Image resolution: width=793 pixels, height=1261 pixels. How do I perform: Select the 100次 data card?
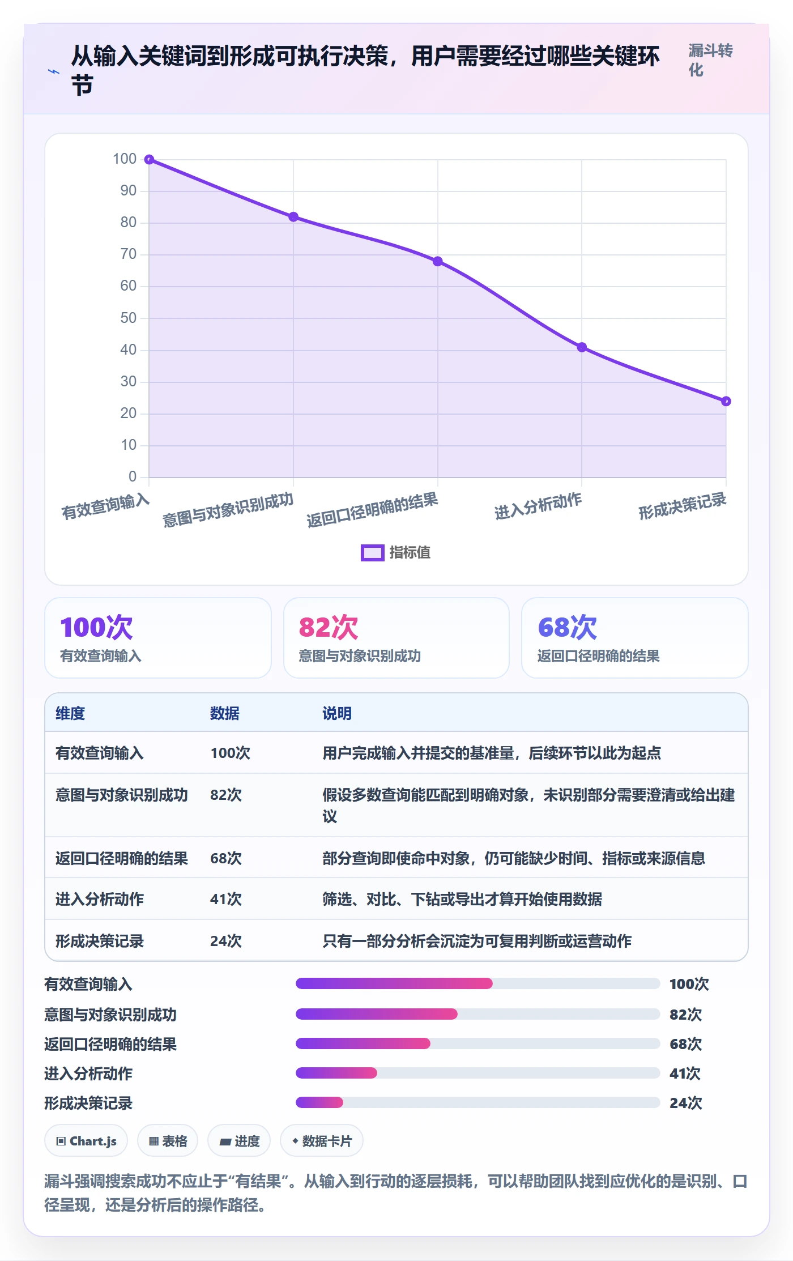[x=158, y=638]
